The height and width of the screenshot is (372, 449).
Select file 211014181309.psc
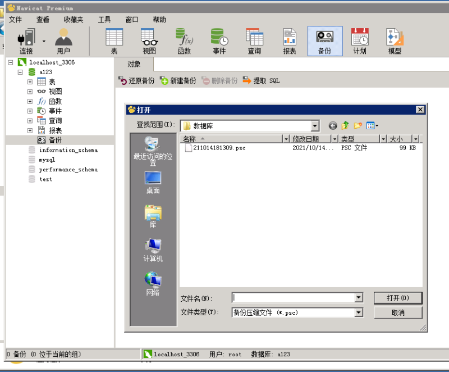click(219, 148)
